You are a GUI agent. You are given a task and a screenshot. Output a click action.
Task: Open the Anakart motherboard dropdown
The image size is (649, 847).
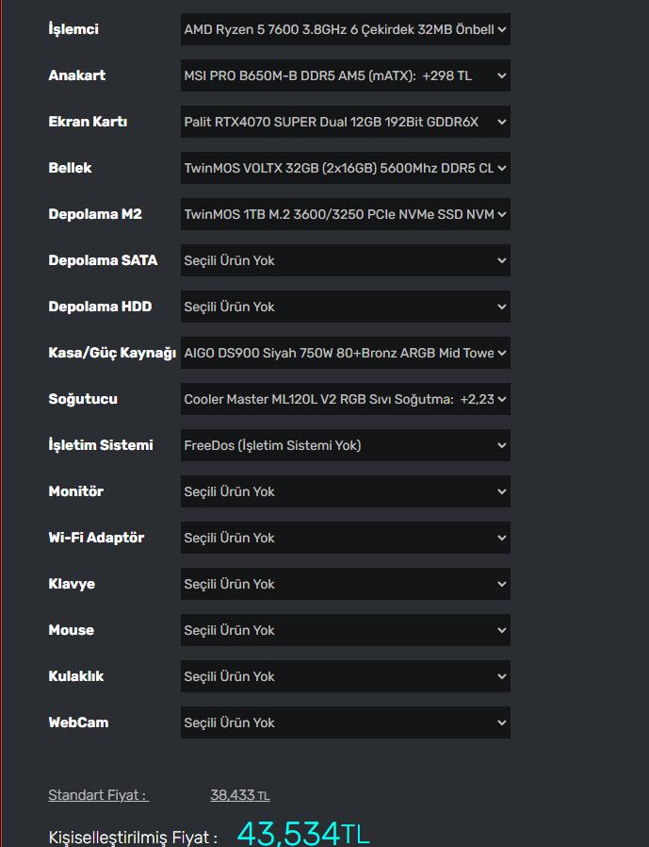(345, 75)
